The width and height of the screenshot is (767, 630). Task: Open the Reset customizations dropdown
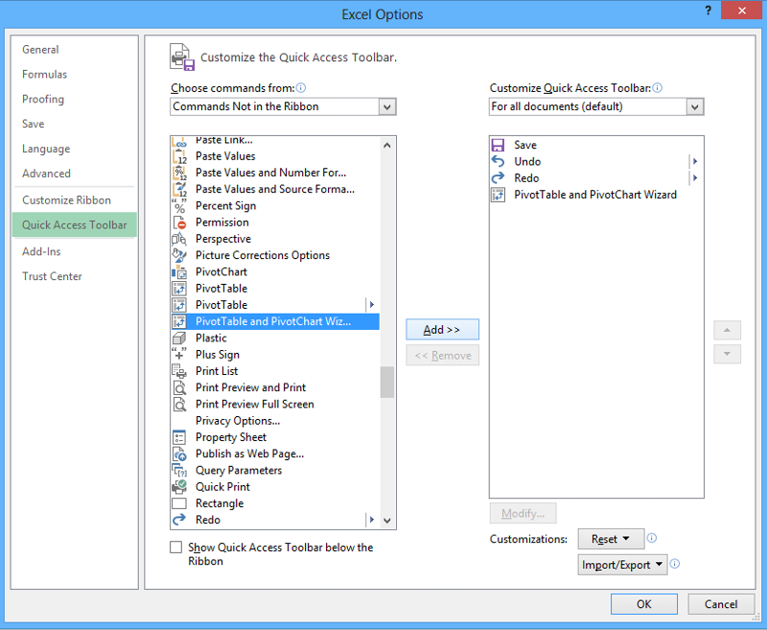point(611,539)
